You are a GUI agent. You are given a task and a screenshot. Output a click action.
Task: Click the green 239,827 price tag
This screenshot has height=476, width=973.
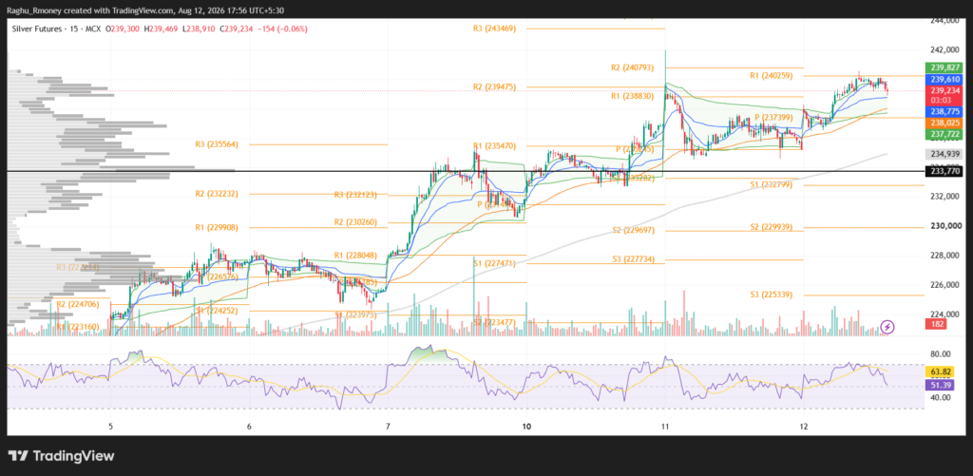pos(944,67)
